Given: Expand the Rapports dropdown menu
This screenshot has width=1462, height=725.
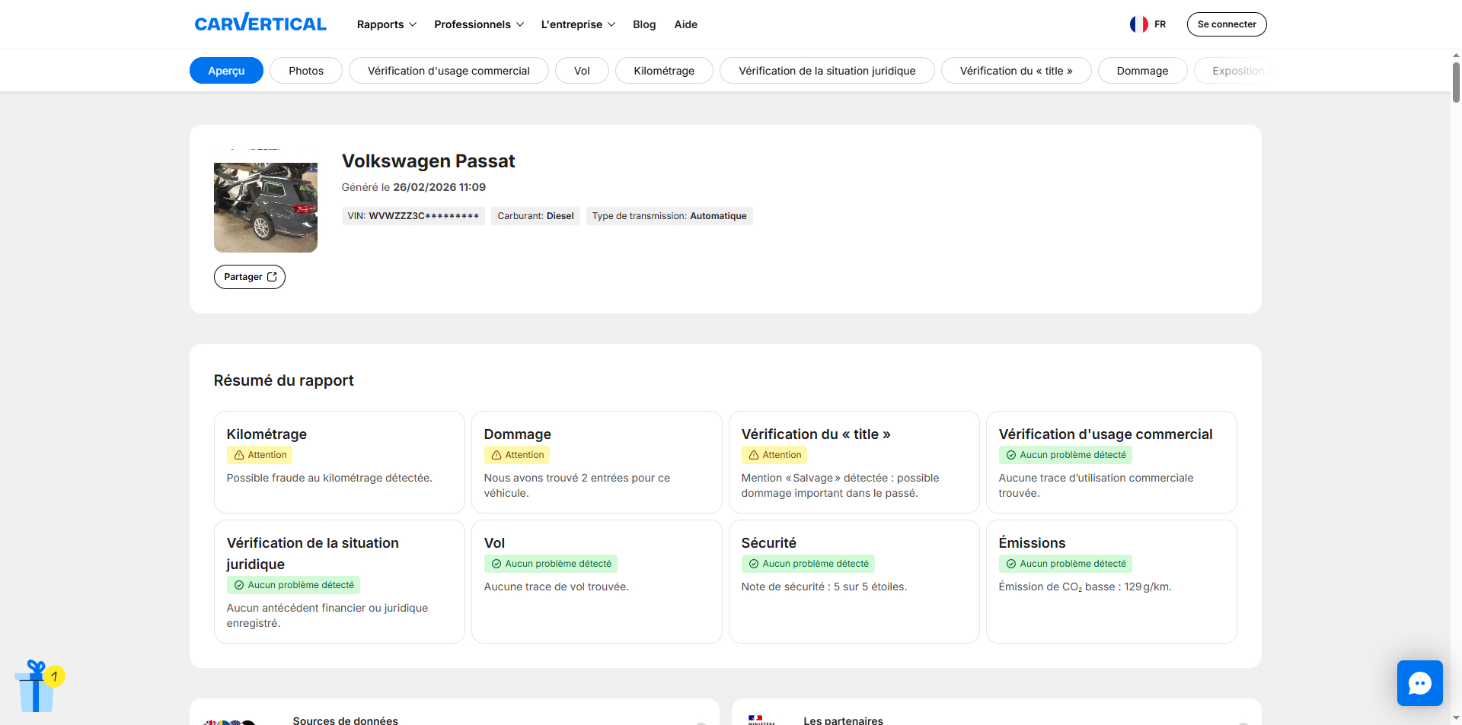Looking at the screenshot, I should pos(387,24).
